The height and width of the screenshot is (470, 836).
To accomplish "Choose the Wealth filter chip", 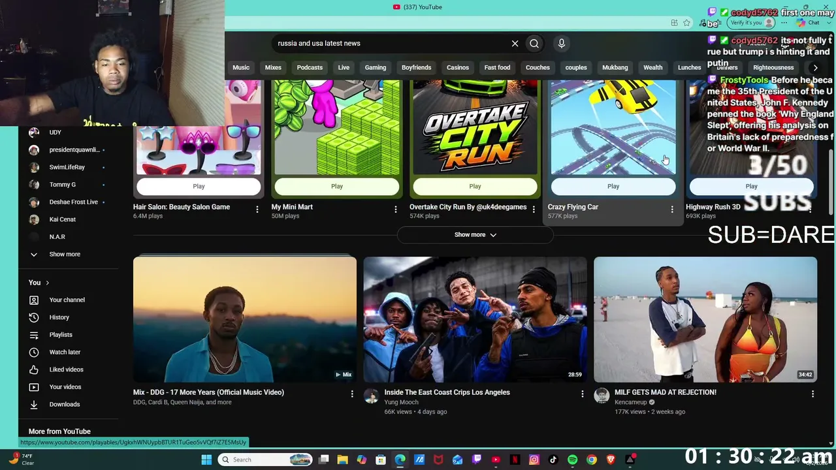I will pyautogui.click(x=652, y=67).
